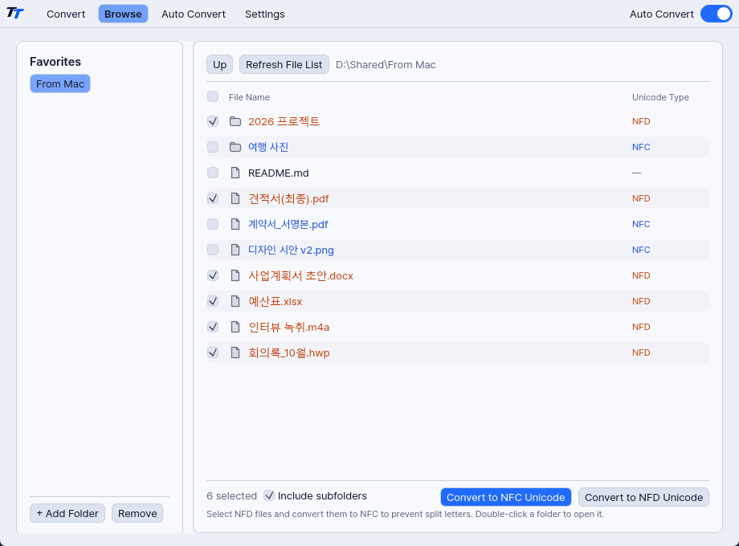Viewport: 739px width, 546px height.
Task: Click folder icon for 2026 프로젝트
Action: (x=235, y=121)
